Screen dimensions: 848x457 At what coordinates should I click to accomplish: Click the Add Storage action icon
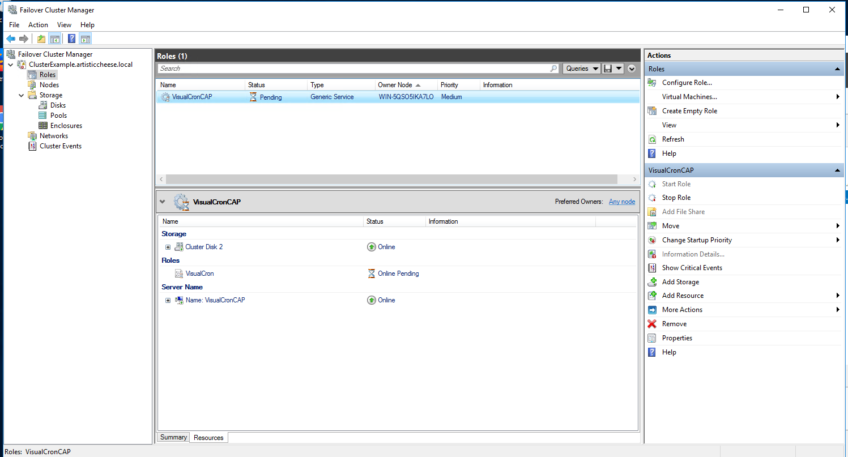(652, 282)
